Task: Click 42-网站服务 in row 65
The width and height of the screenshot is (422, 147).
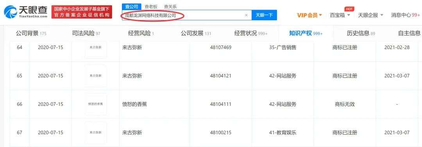Action: 283,76
